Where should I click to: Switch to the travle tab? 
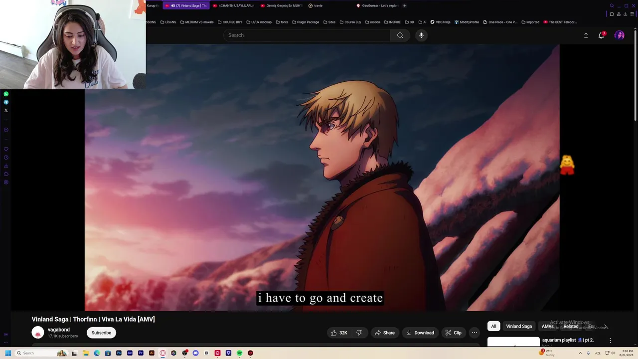point(329,6)
